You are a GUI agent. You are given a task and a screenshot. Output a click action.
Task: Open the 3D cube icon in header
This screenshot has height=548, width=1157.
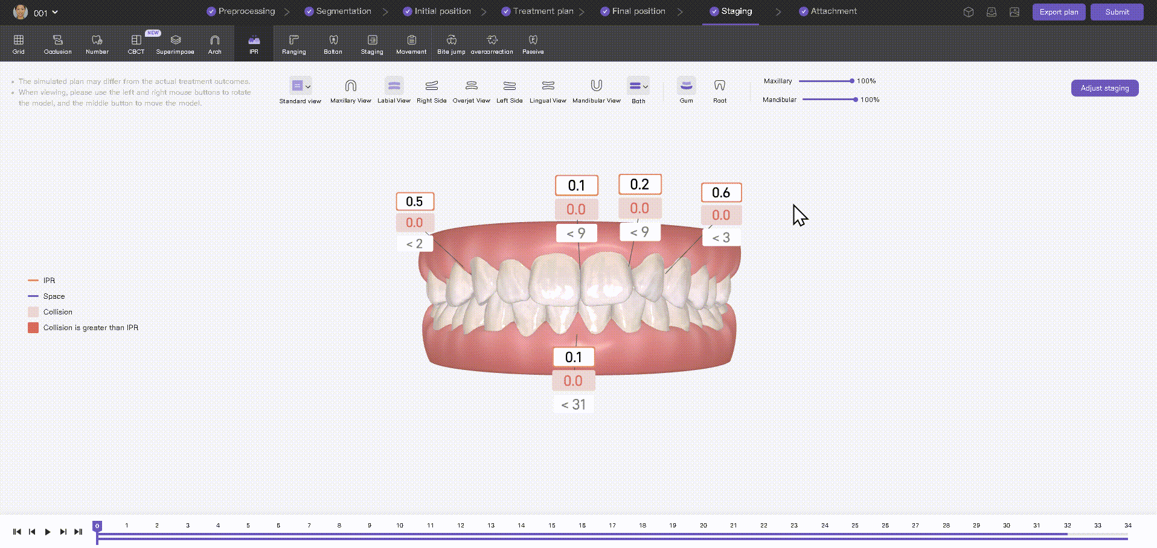[969, 12]
